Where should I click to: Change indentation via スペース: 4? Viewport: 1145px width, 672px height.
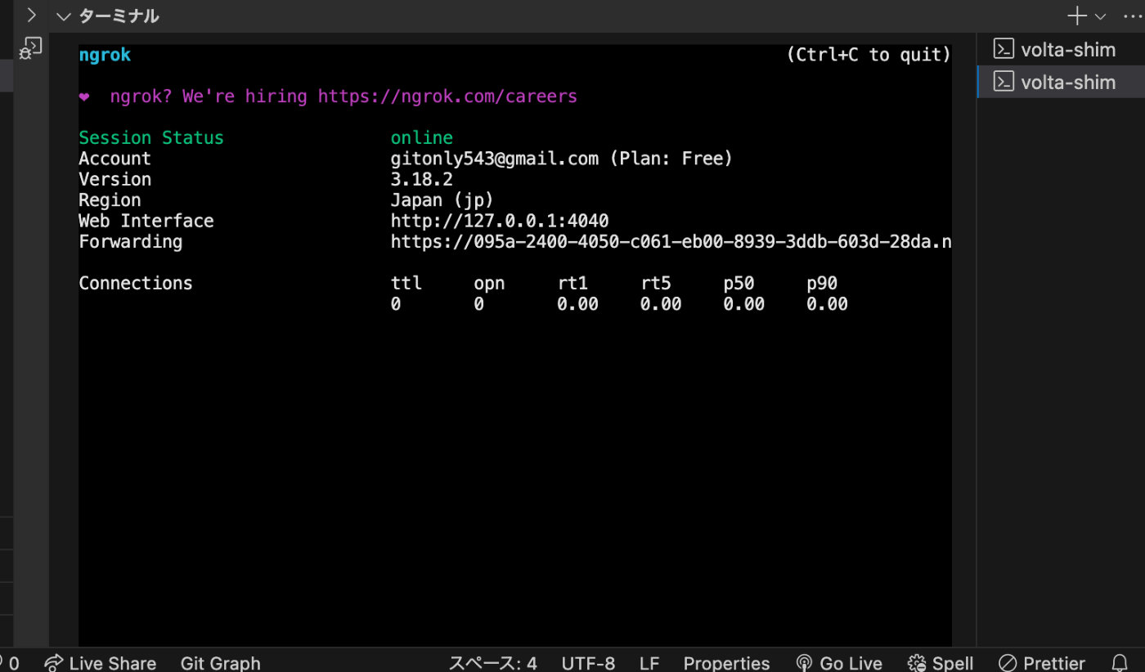pyautogui.click(x=492, y=663)
